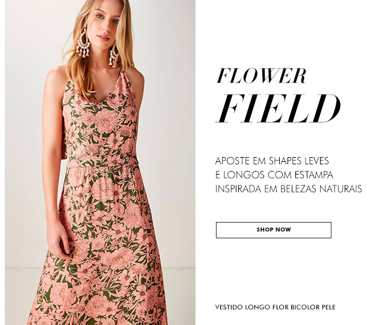Click the text line e longos com estampa
Image resolution: width=391 pixels, height=325 pixels.
click(274, 175)
